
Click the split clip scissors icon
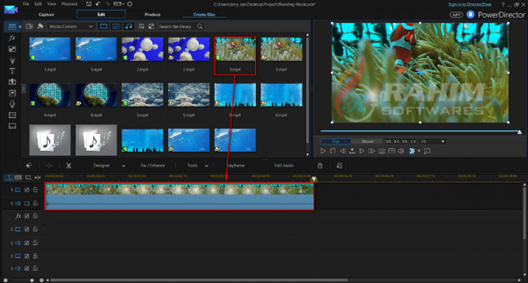(x=68, y=165)
